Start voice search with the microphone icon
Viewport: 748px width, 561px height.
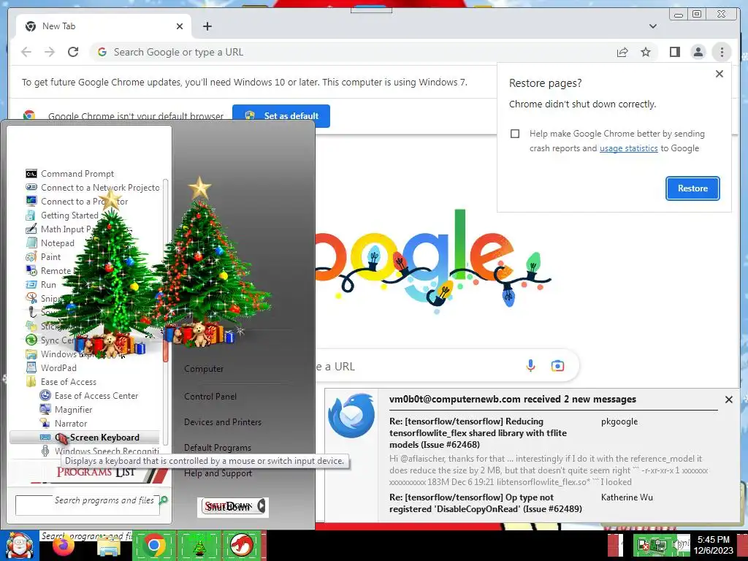coord(530,366)
